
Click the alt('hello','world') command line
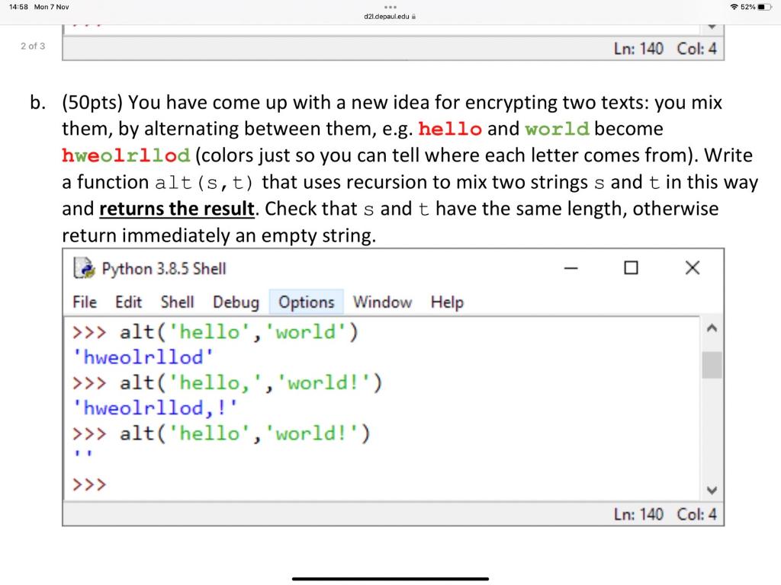click(215, 332)
